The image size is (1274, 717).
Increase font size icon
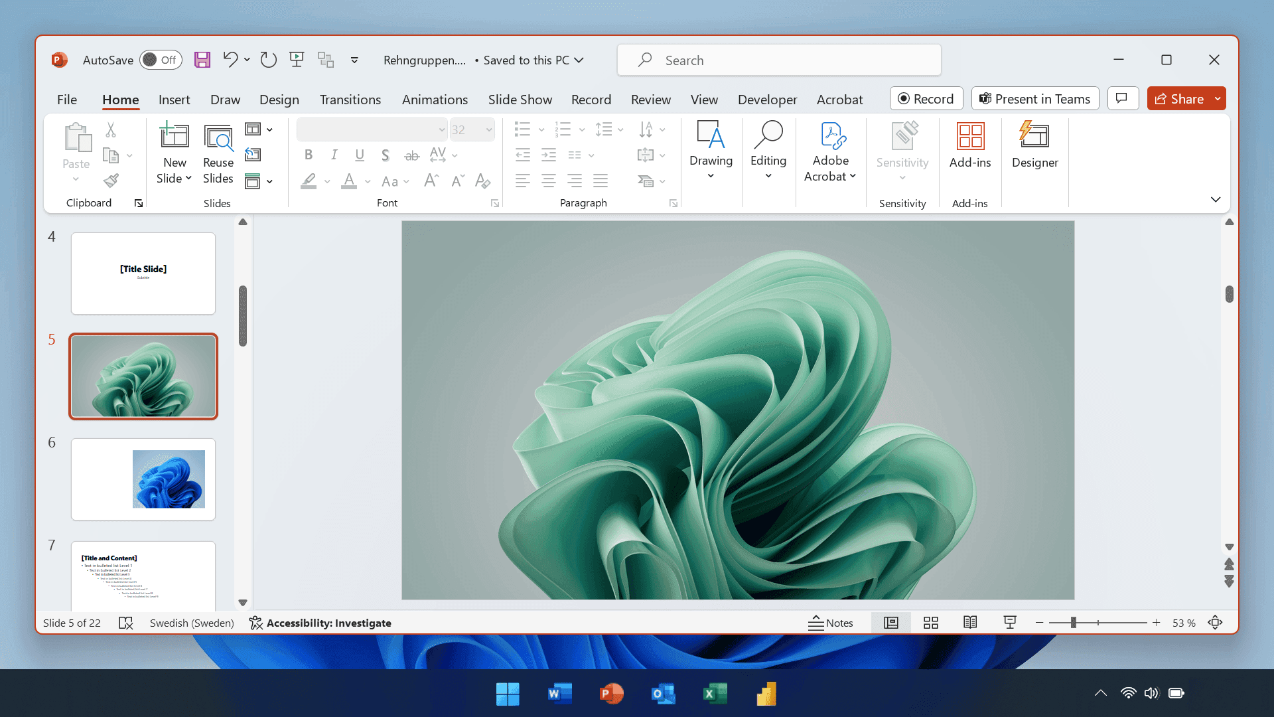click(x=431, y=181)
